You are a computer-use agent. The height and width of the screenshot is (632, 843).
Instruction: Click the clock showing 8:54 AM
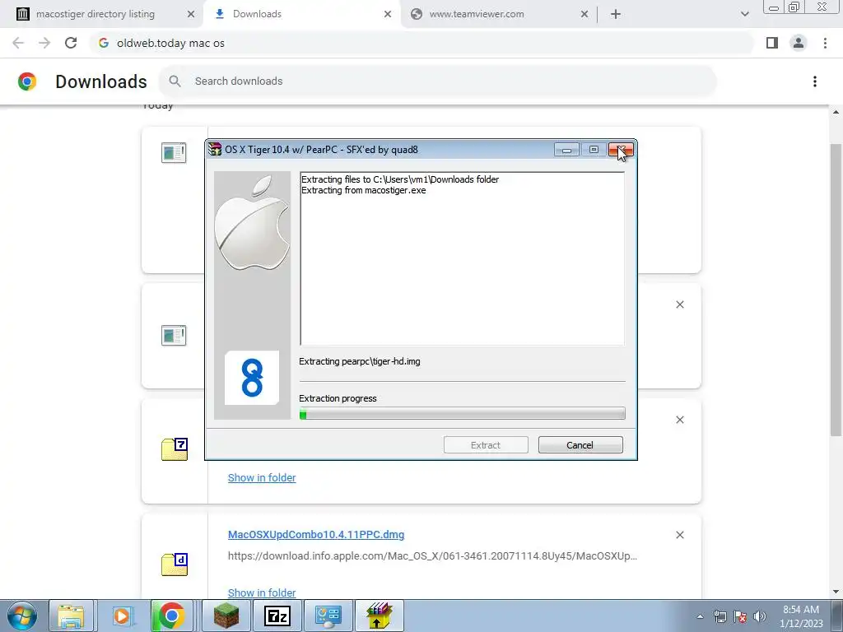801,616
